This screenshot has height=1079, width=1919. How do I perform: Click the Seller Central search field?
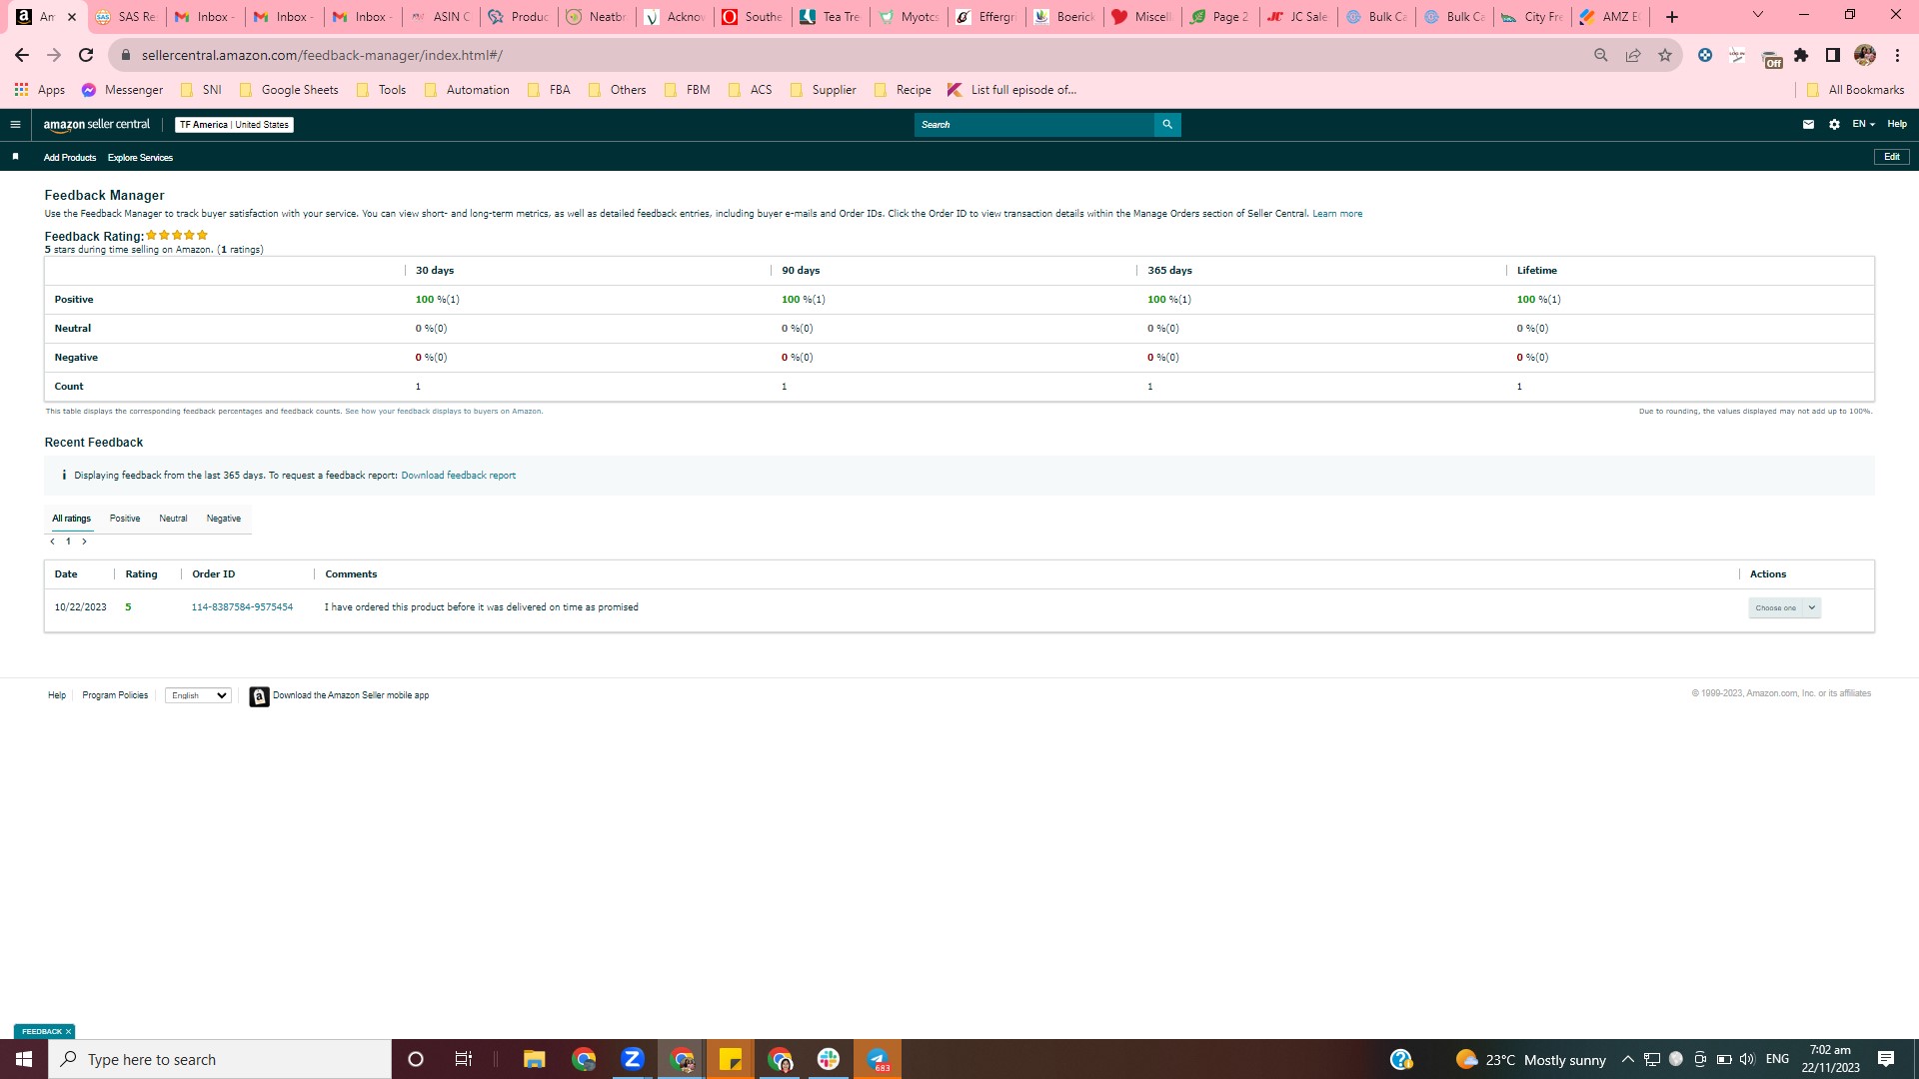pyautogui.click(x=1033, y=125)
